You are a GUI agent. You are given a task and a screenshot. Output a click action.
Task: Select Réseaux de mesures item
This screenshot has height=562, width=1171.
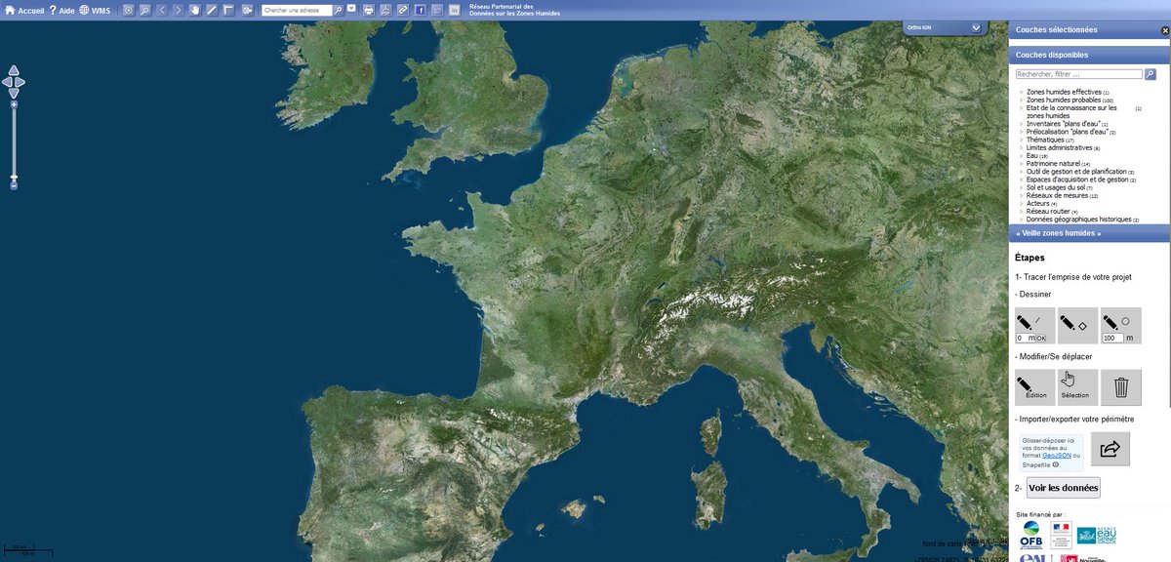pos(1058,195)
